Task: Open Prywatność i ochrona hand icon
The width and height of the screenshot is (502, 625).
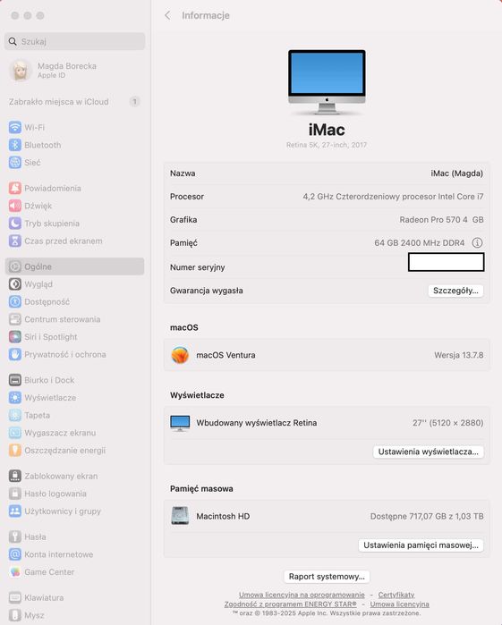Action: [14, 354]
